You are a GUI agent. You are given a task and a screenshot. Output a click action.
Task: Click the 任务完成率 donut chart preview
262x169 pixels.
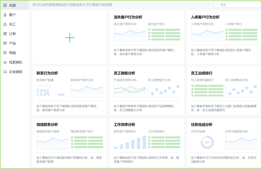tap(207, 142)
